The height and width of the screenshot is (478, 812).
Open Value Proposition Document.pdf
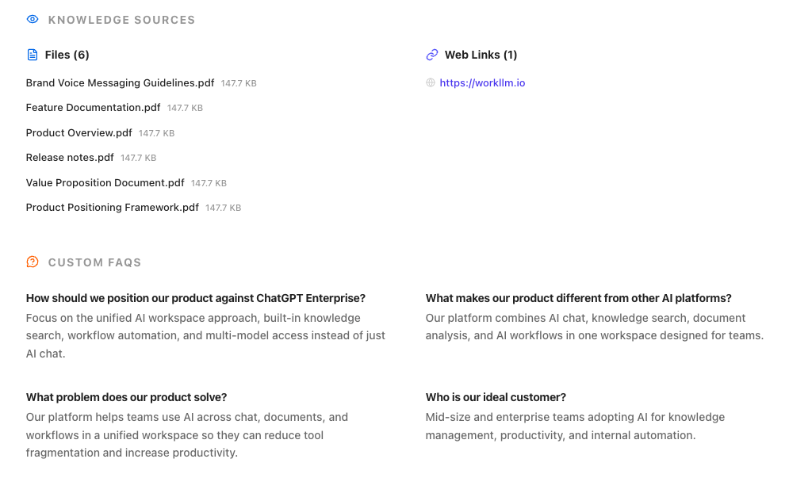pos(105,183)
